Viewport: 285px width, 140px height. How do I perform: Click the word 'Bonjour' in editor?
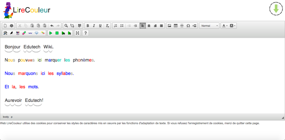(x=12, y=47)
